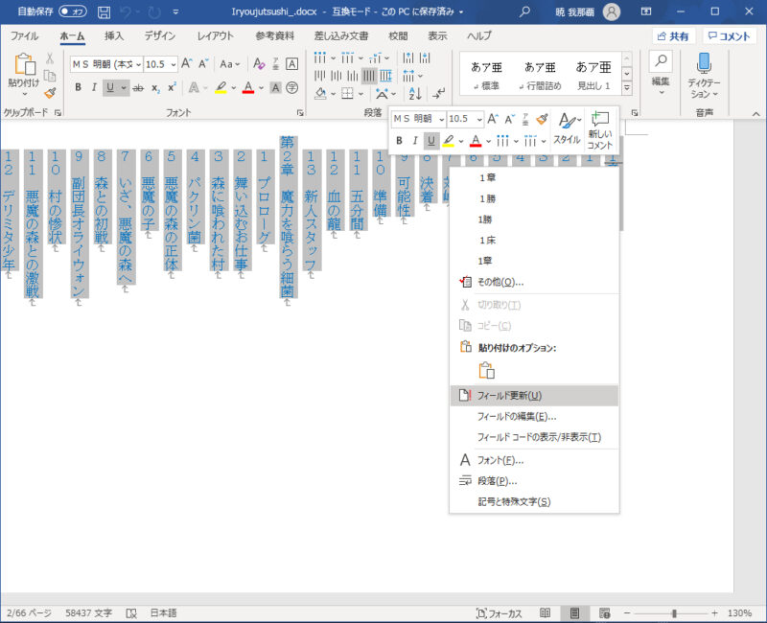
Task: Choose Edit Field in the context menu
Action: tap(534, 417)
